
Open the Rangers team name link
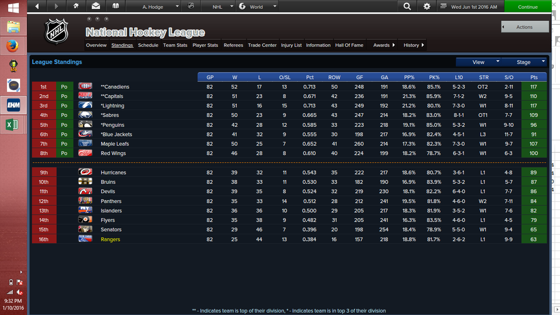tap(110, 240)
